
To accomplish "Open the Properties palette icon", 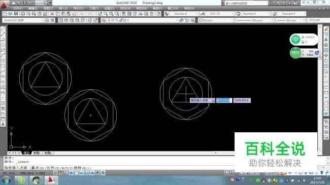I will [123, 14].
